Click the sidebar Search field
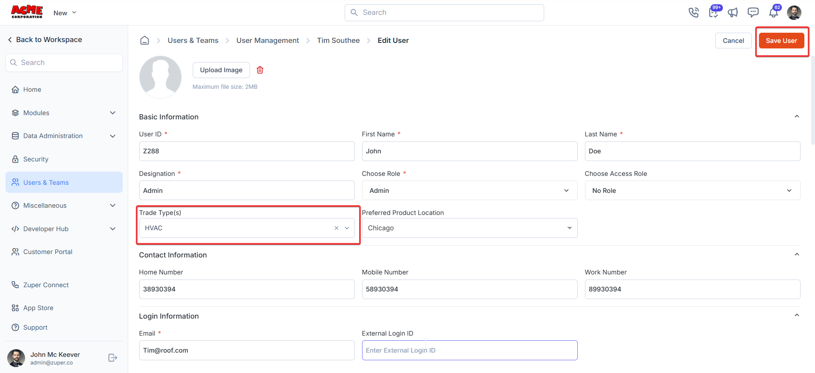 click(64, 63)
